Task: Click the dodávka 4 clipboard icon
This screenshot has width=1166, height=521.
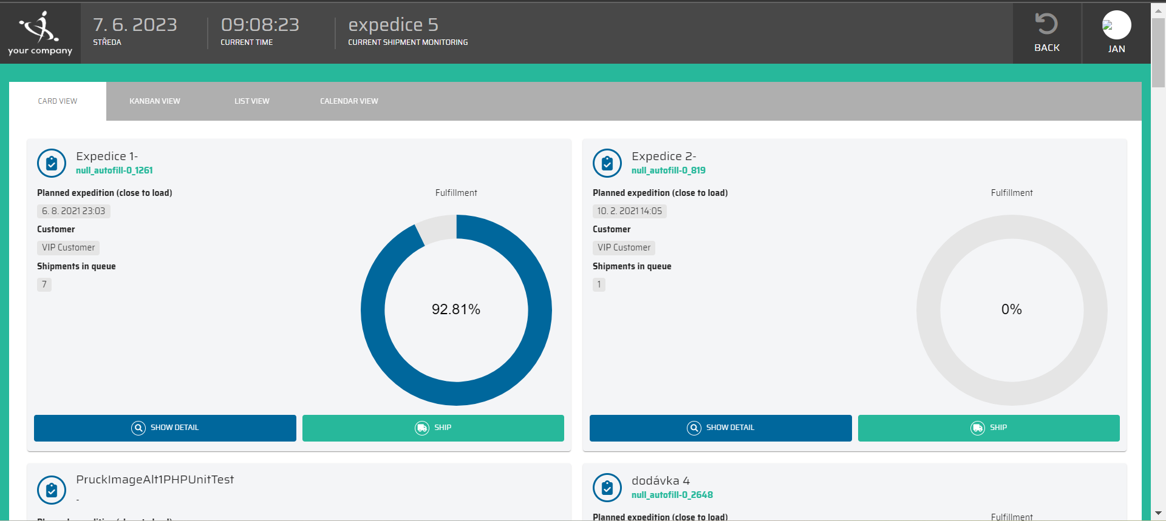Action: point(607,488)
